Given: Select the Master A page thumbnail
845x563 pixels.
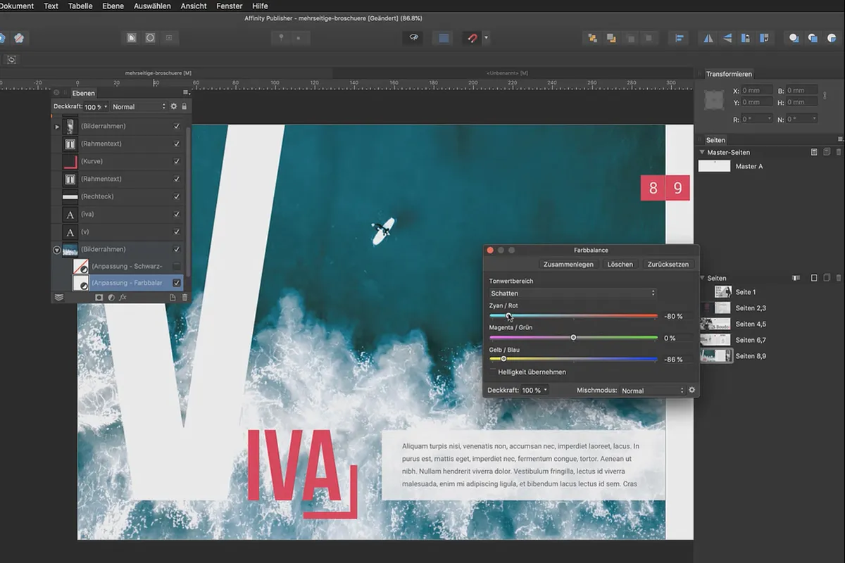Looking at the screenshot, I should point(714,166).
